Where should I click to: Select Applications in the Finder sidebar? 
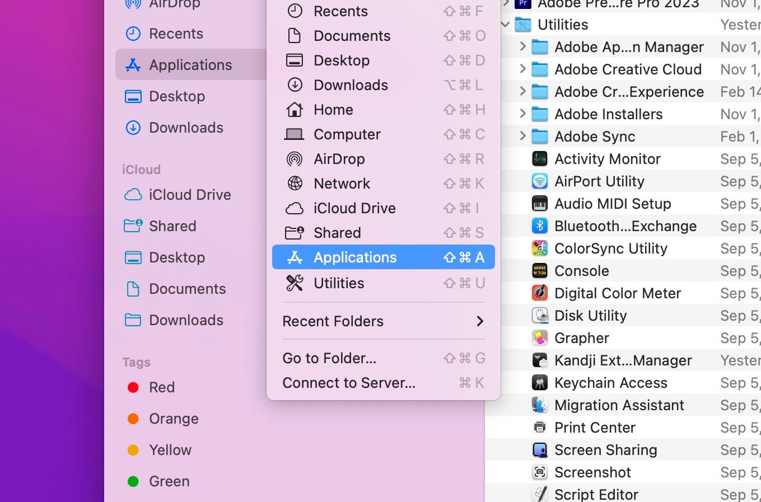point(190,65)
